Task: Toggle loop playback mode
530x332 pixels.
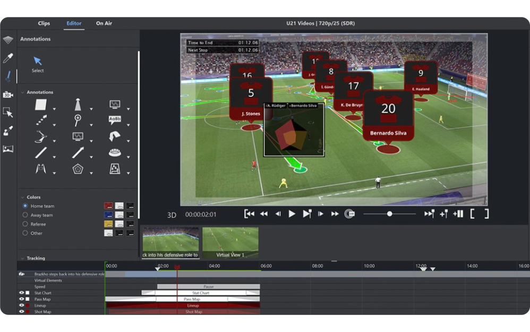Action: pyautogui.click(x=349, y=214)
